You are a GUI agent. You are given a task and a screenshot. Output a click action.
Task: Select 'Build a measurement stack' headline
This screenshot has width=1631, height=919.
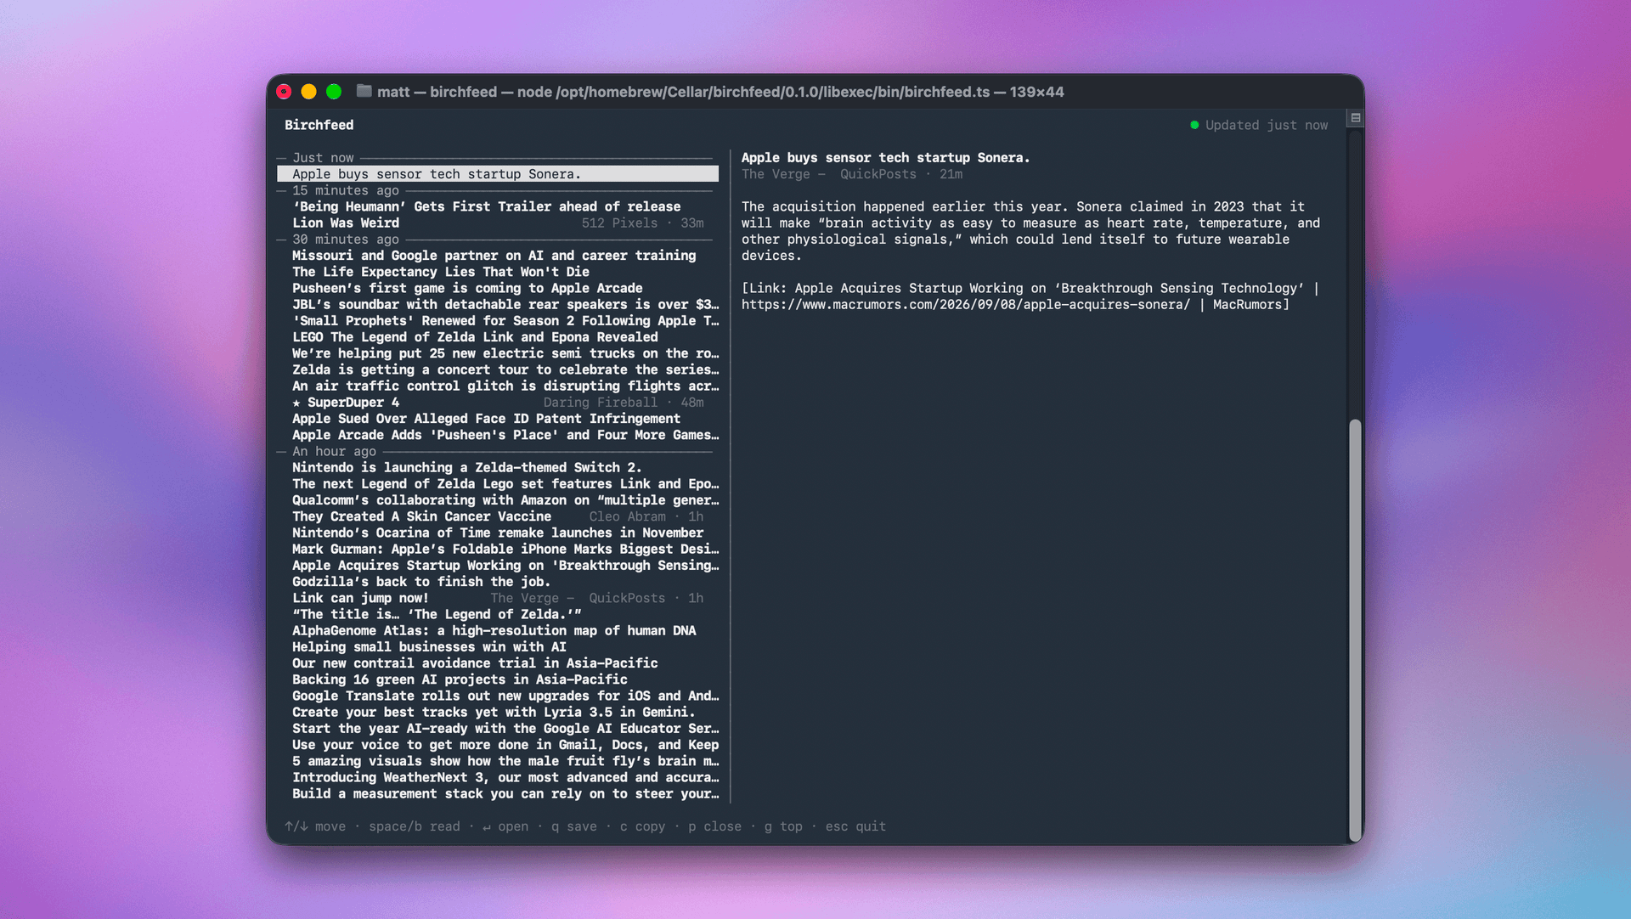(x=505, y=794)
